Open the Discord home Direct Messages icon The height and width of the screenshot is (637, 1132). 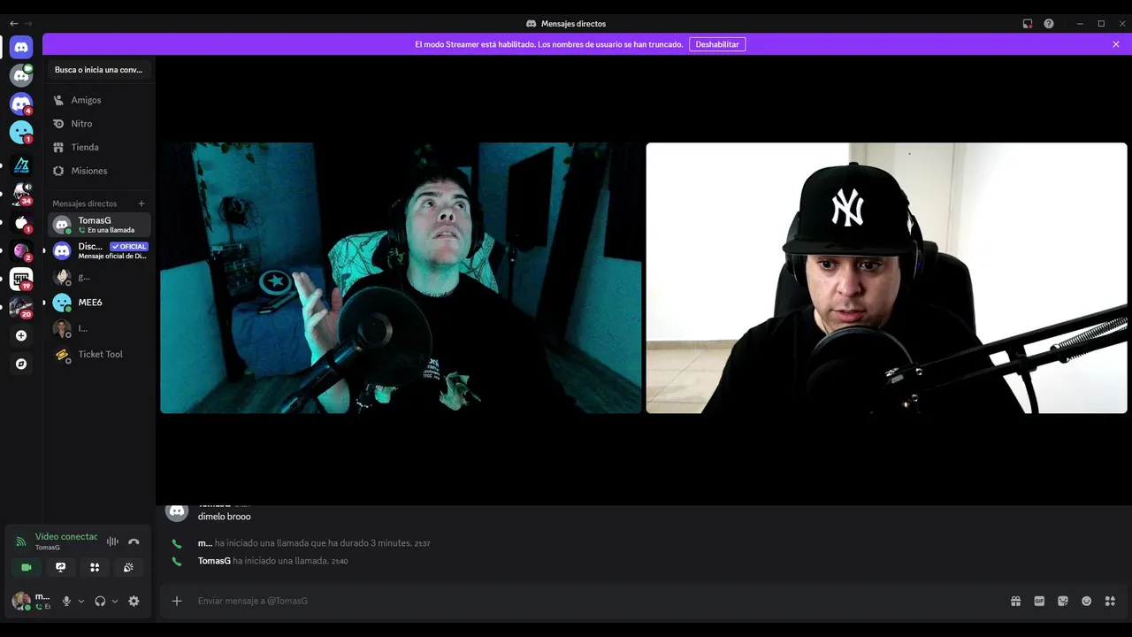point(21,47)
